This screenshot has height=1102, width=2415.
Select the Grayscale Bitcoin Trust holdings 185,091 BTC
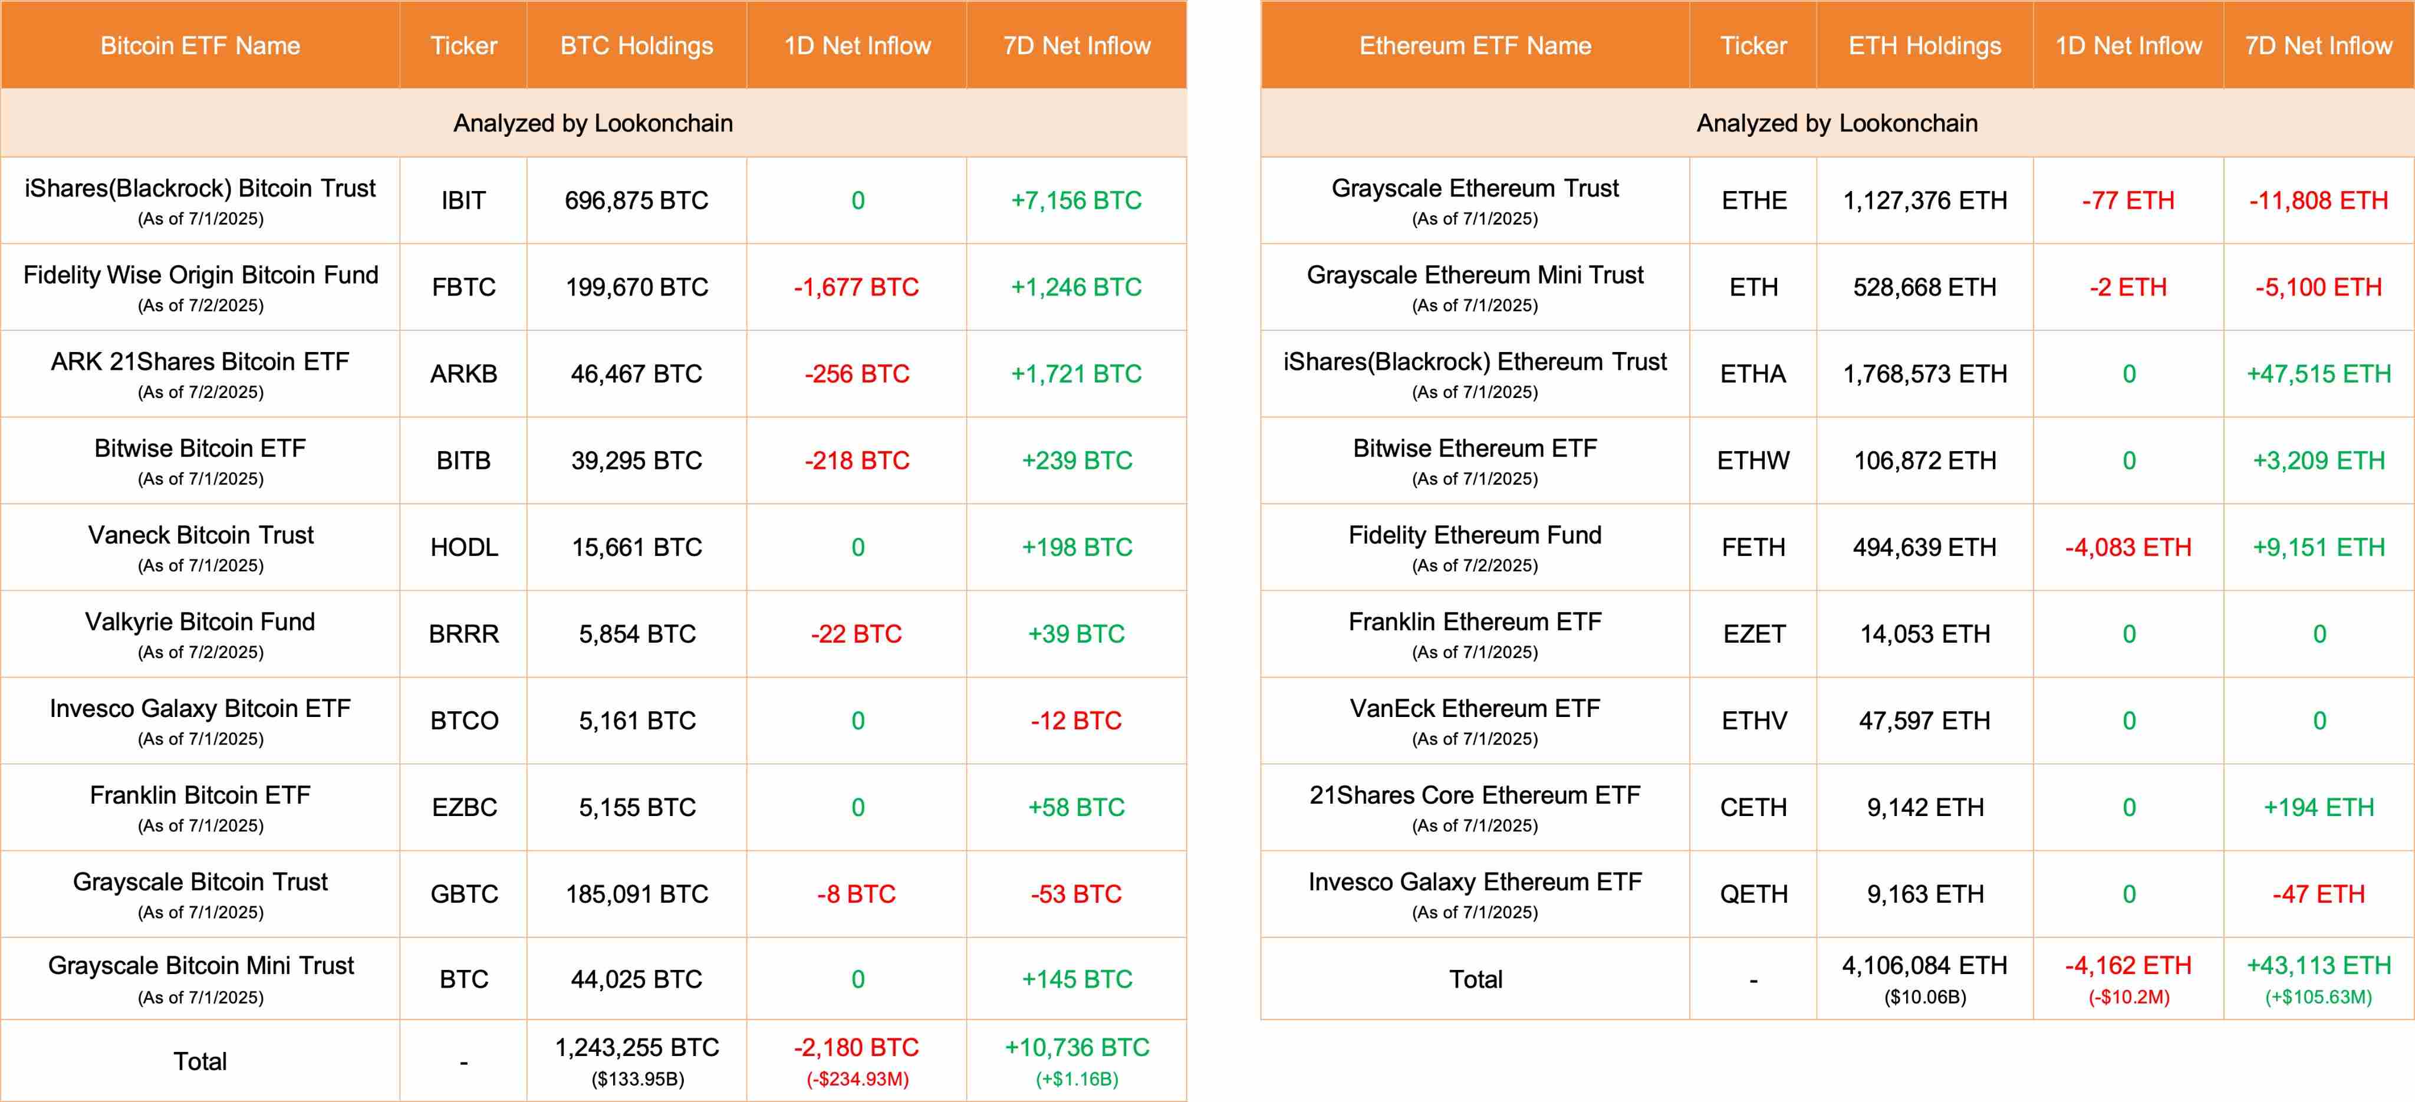[637, 894]
